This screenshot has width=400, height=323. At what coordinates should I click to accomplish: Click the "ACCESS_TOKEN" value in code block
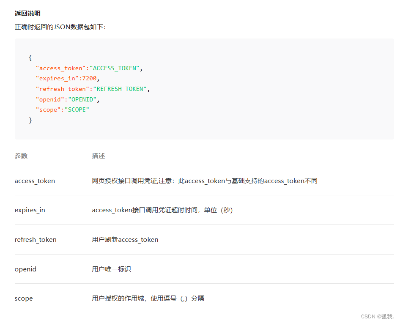click(114, 68)
